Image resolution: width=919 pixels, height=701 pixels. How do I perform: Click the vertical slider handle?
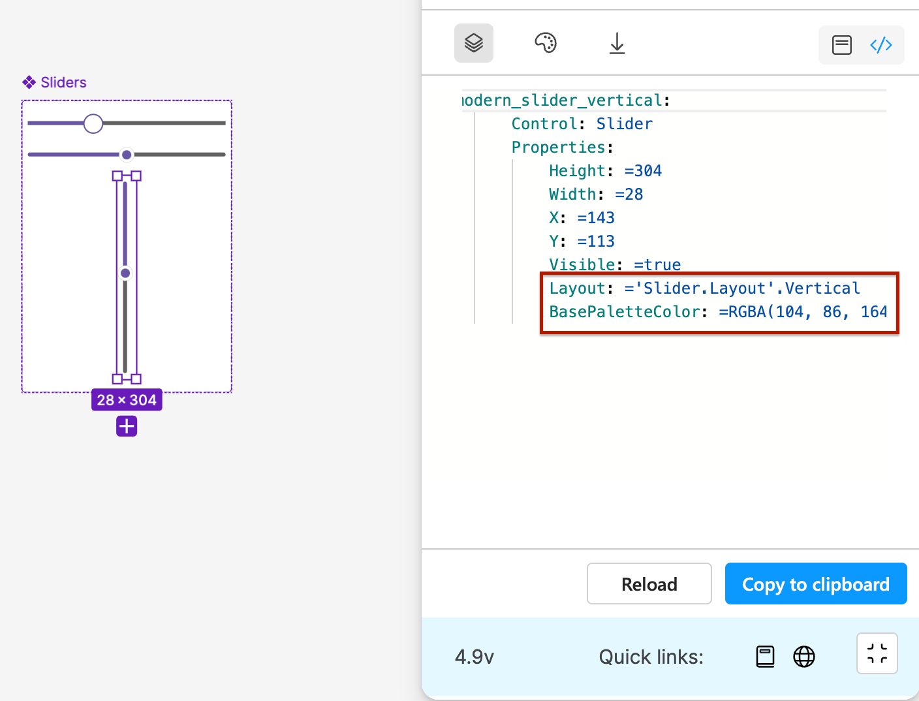(x=125, y=273)
